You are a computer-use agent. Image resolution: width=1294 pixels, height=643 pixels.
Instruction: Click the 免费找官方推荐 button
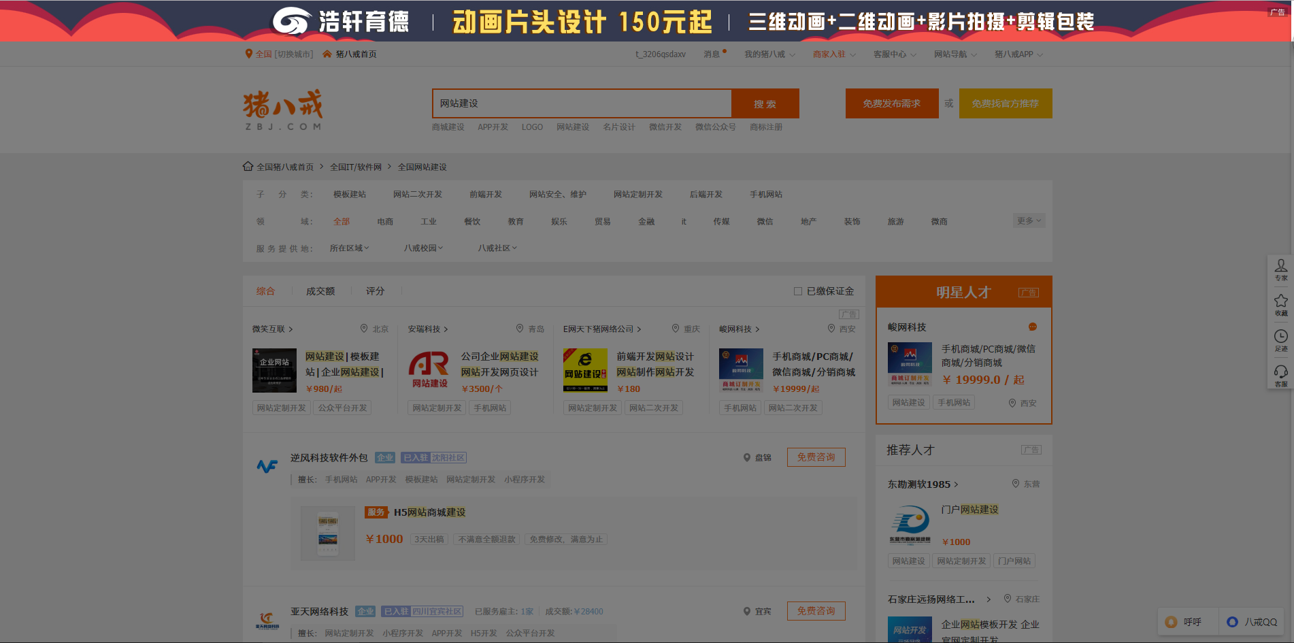pos(1006,103)
